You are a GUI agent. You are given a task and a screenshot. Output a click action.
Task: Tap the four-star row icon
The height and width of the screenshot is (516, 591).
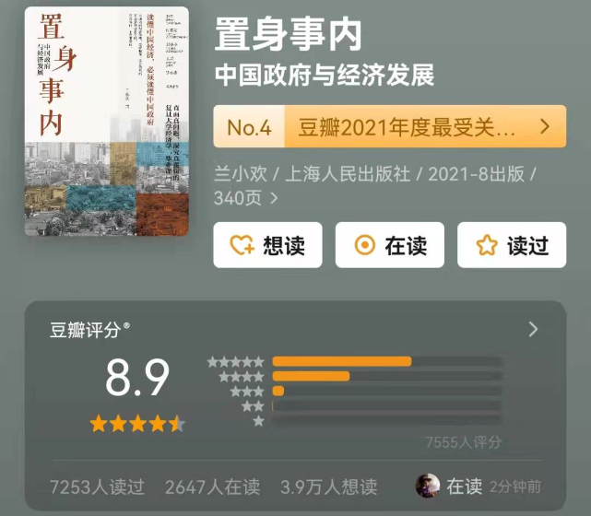pyautogui.click(x=242, y=377)
